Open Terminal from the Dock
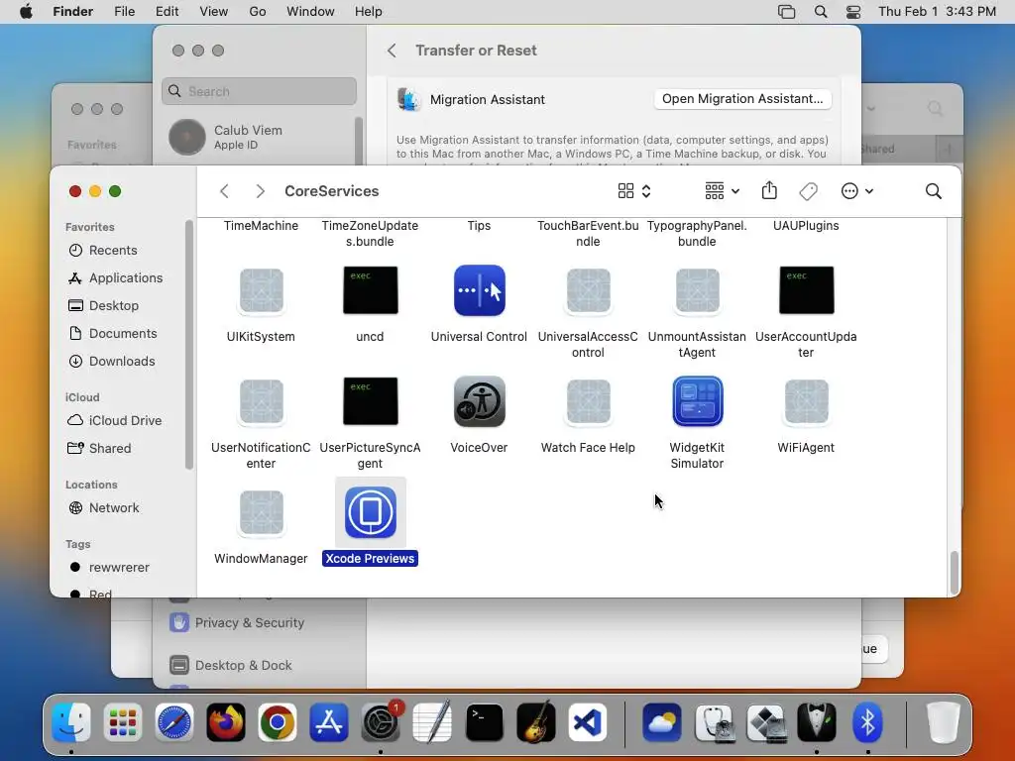This screenshot has height=761, width=1015. 484,722
